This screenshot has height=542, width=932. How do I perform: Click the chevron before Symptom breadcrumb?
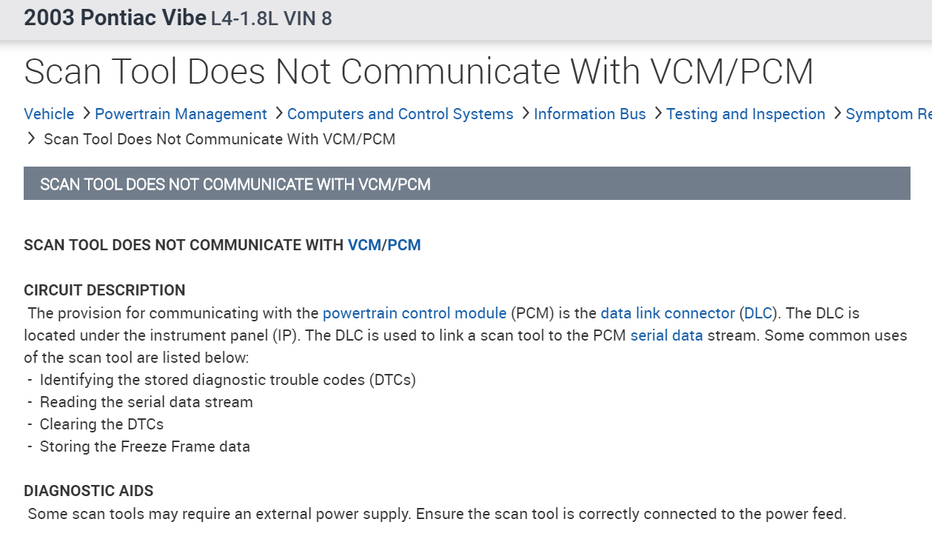(837, 113)
